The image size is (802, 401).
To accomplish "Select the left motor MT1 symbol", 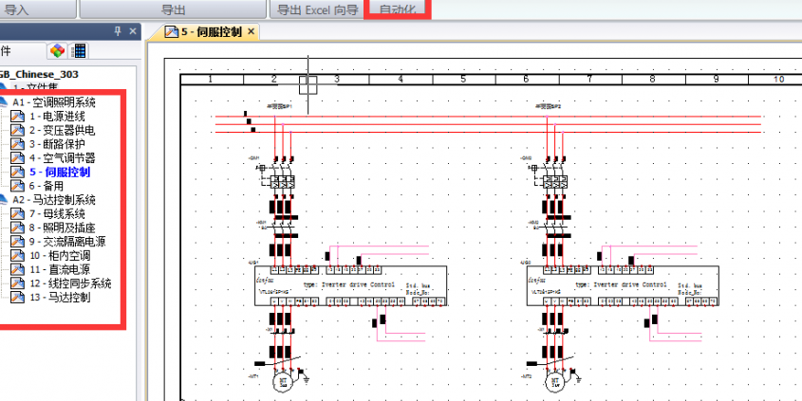I will click(x=282, y=381).
